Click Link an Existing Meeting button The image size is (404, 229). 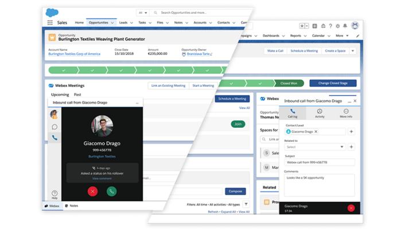(x=168, y=85)
